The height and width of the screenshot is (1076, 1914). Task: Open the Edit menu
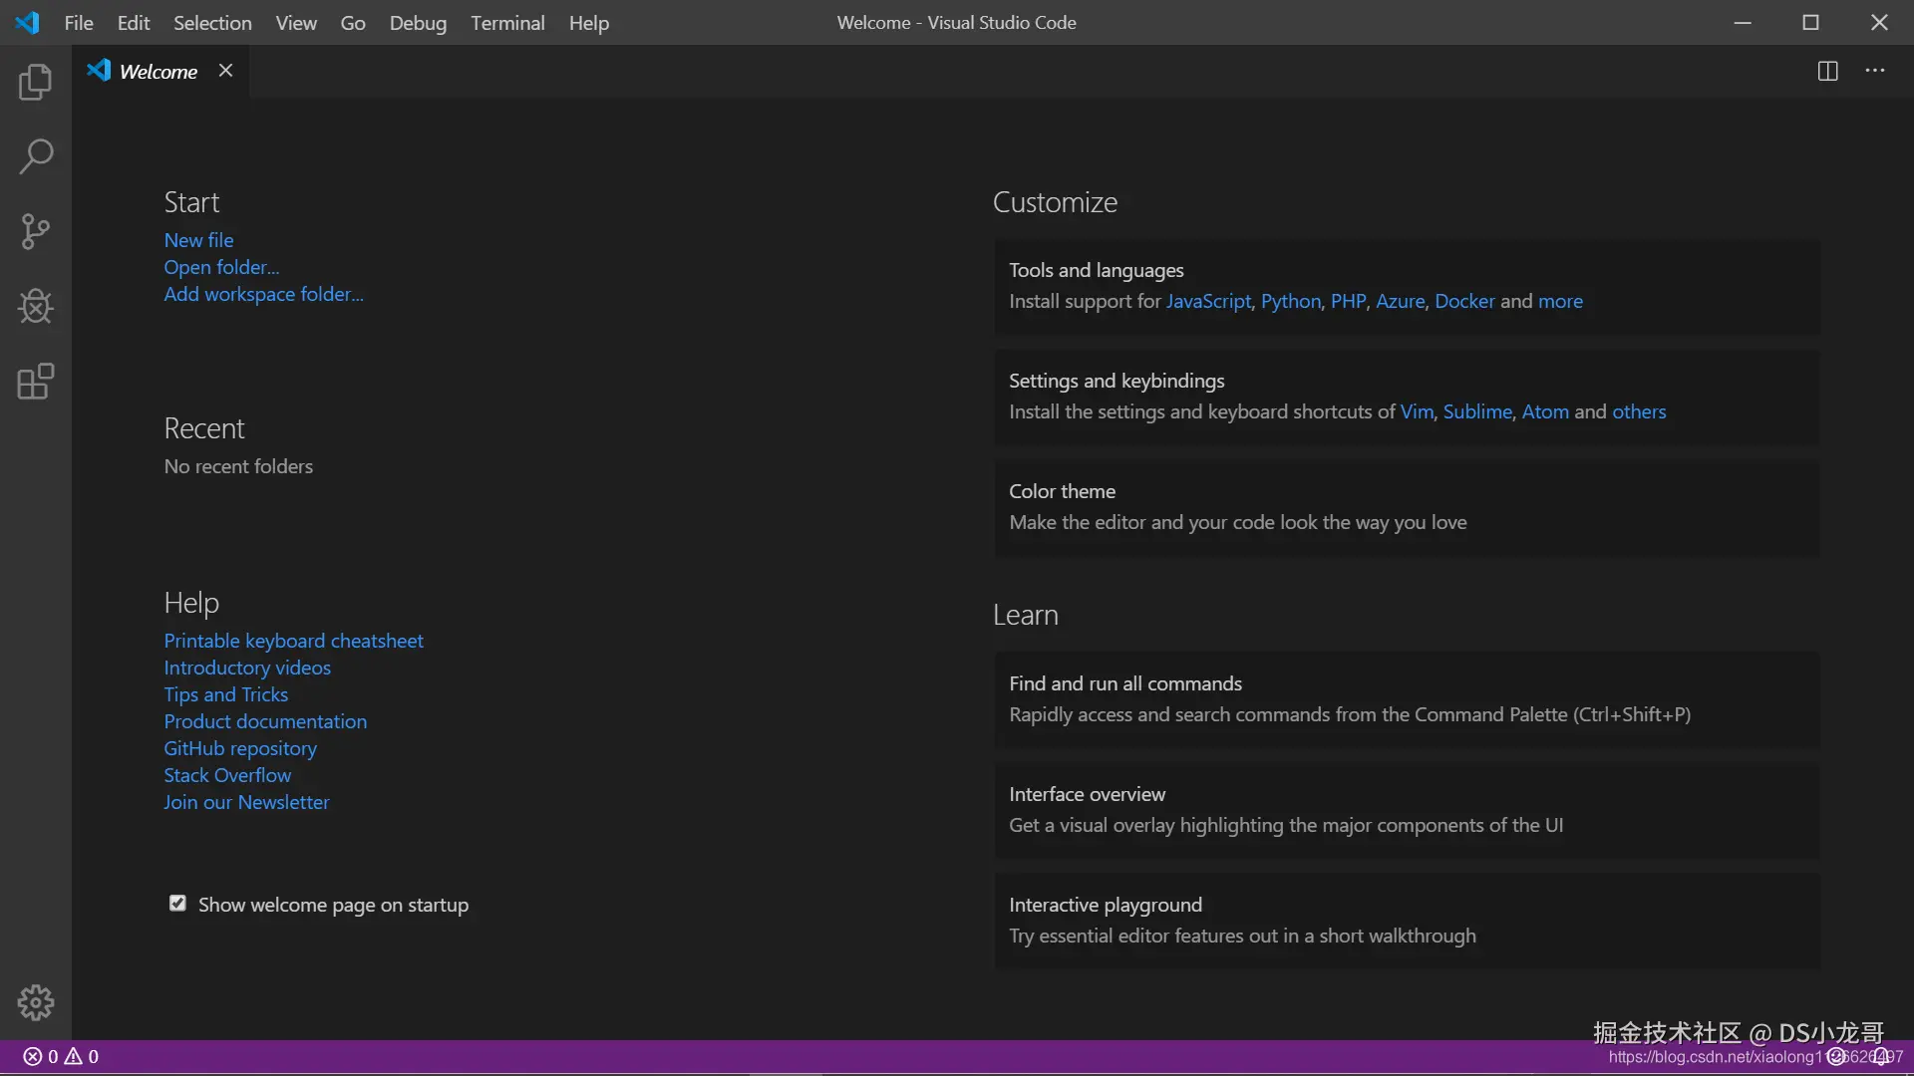pos(134,22)
